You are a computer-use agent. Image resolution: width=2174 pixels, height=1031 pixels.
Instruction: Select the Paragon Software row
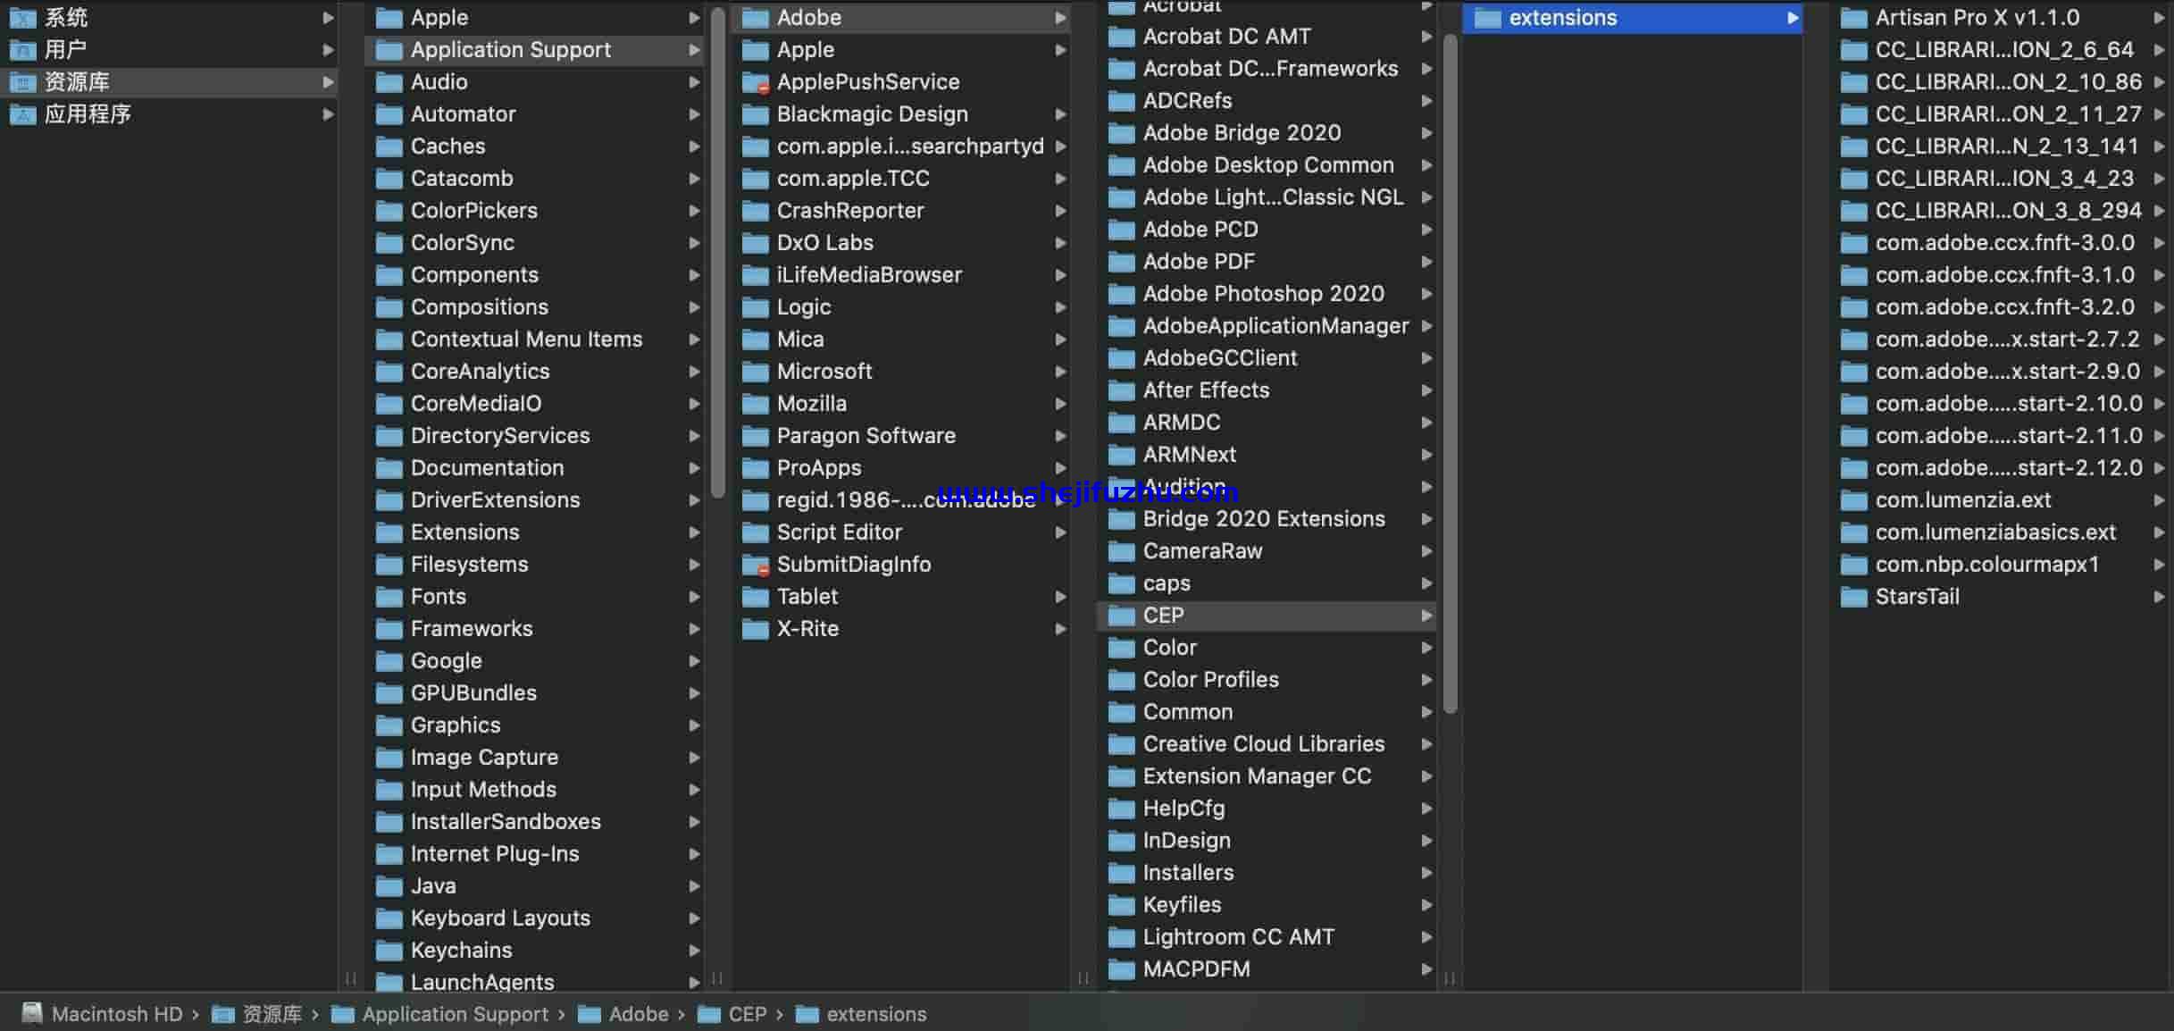click(x=901, y=436)
